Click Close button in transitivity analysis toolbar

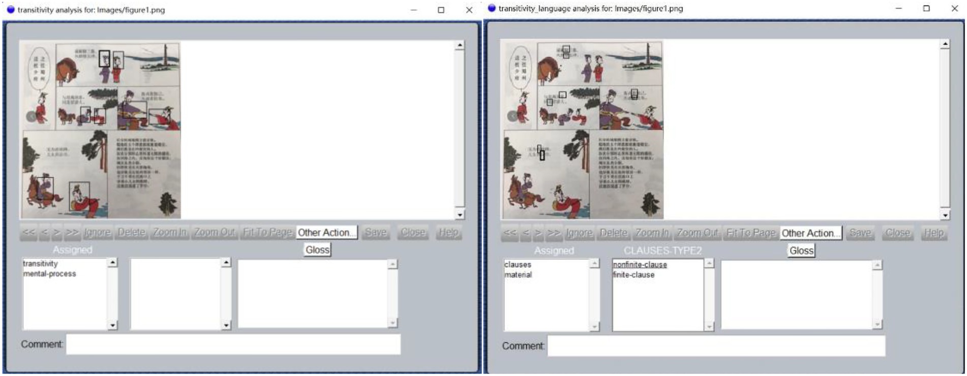click(x=413, y=233)
